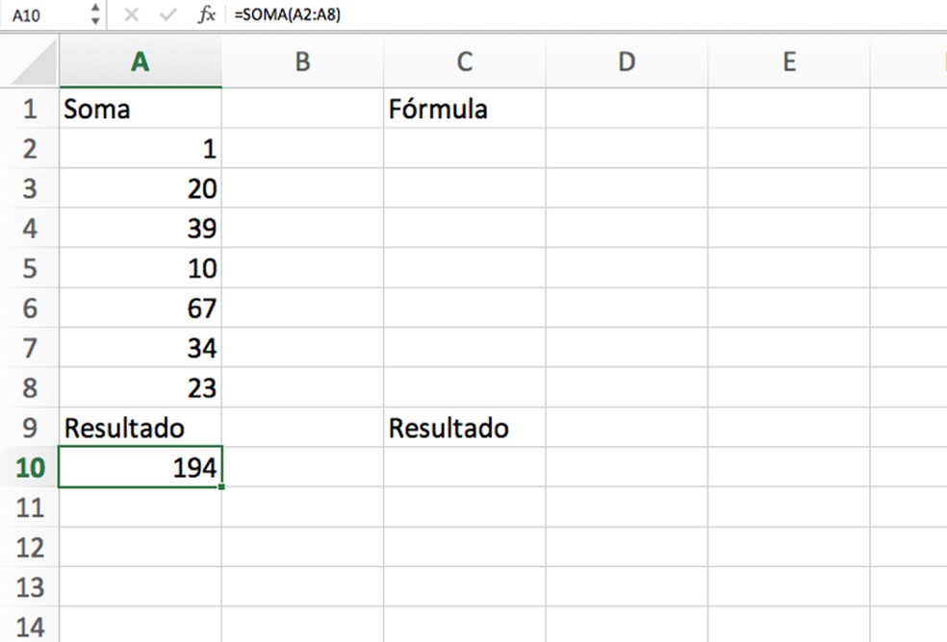Select column A header
The width and height of the screenshot is (947, 642).
click(141, 62)
